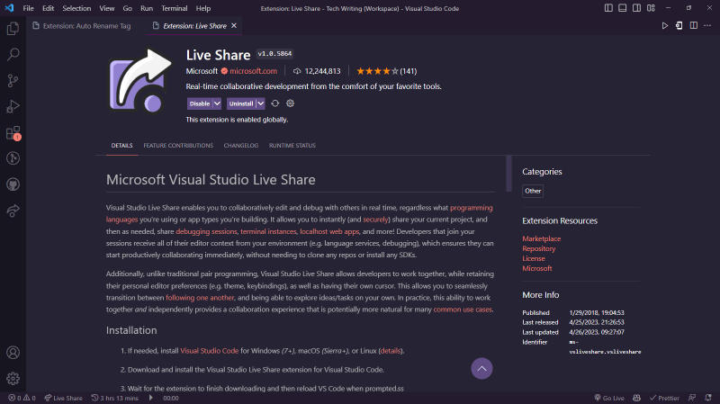720x404 pixels.
Task: Click the README vertical scrollbar thumb
Action: pyautogui.click(x=508, y=174)
